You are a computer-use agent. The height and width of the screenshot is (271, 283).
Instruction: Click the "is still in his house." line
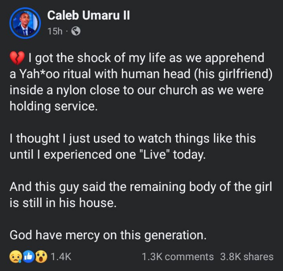[63, 203]
